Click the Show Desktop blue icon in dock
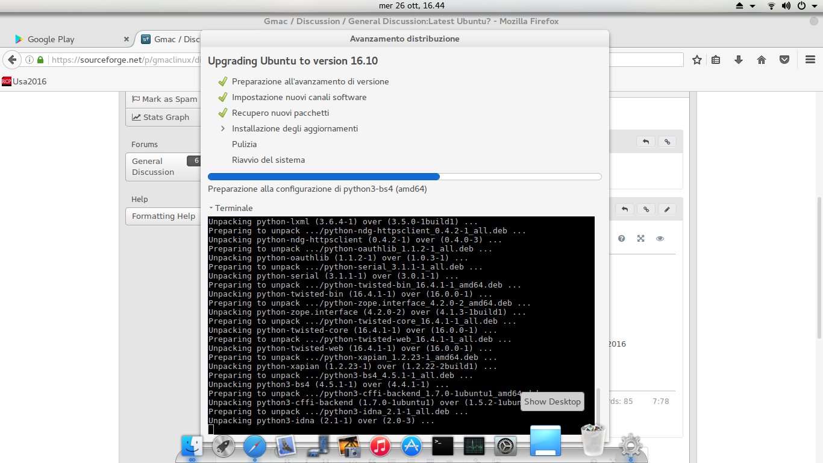This screenshot has width=823, height=463. point(545,441)
